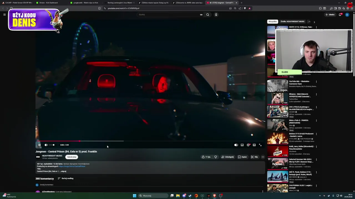Screen dimensions: 355x199
Task: Bookmark this page in the address bar
Action: point(99,8)
